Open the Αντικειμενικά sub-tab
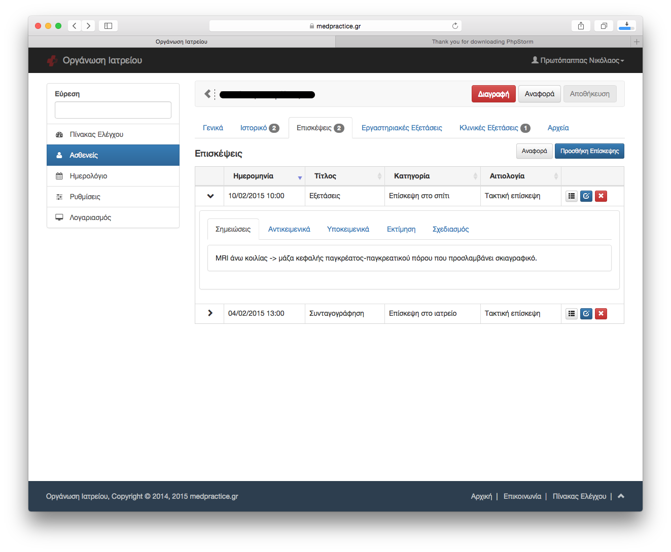This screenshot has width=671, height=552. tap(289, 229)
